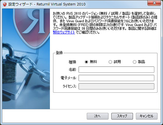Viewport: 163px width, 125px height.
Task: Focus the 電子メール email input field
Action: pos(116,78)
